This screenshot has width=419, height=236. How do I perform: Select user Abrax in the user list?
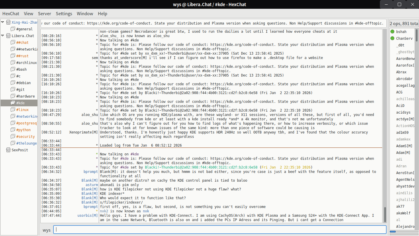[x=401, y=72]
